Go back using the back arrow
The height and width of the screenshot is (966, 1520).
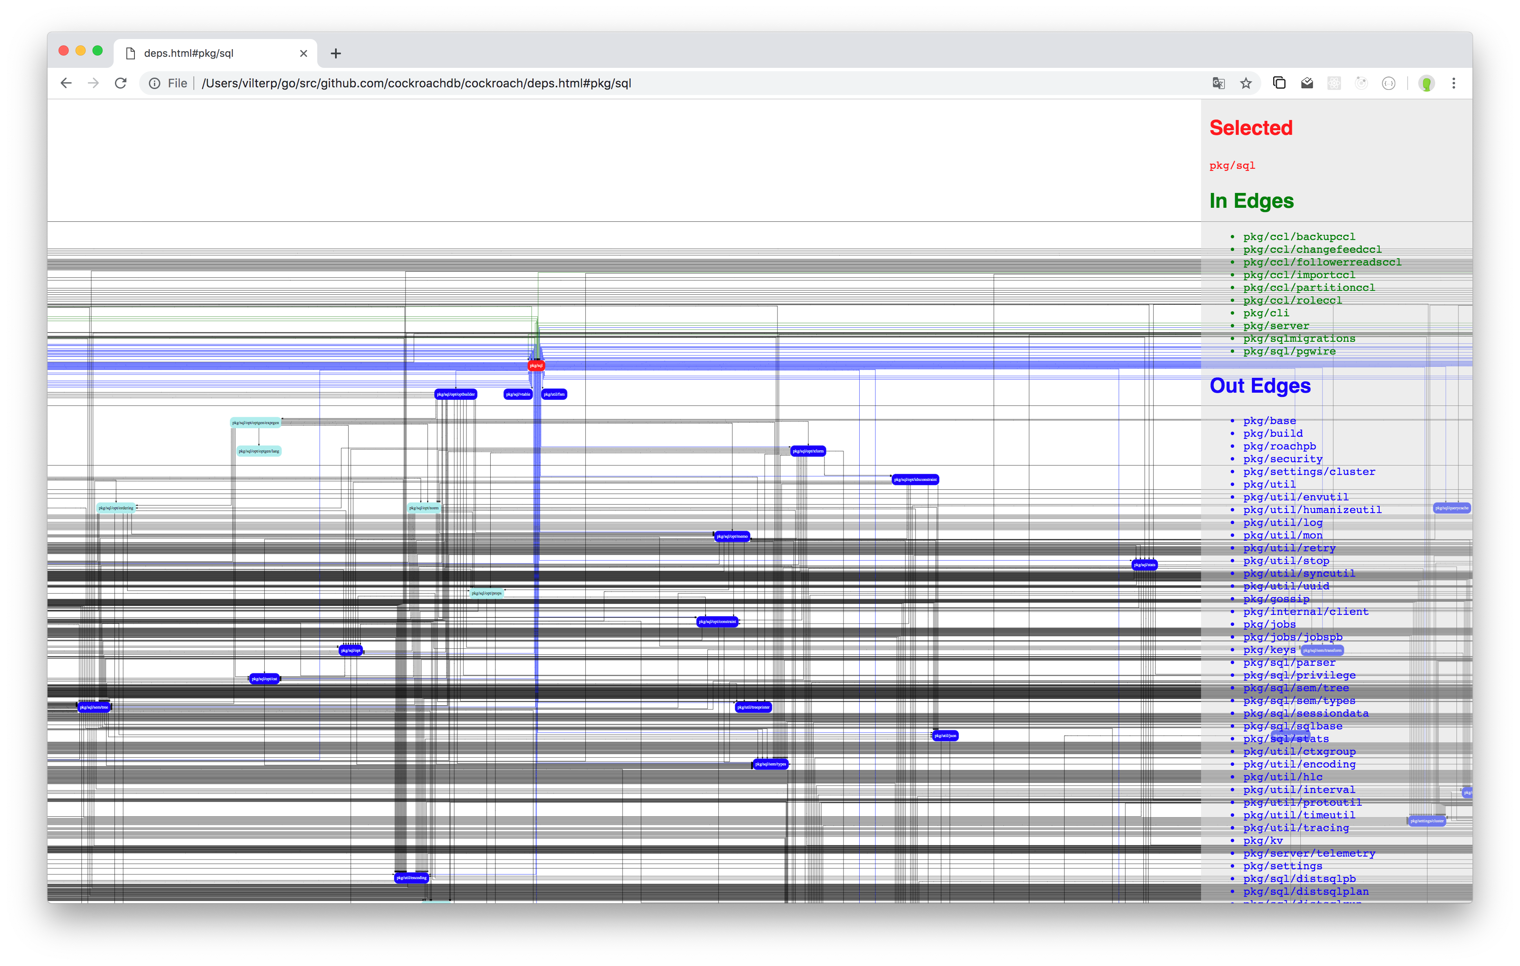click(66, 83)
